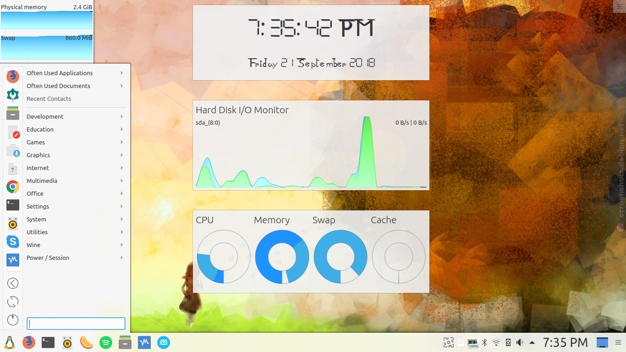Expand the Multimedia category arrow
The width and height of the screenshot is (626, 352).
[122, 181]
